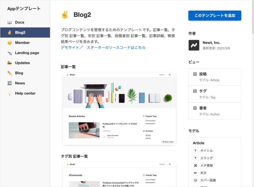
Task: Open the Help center template
Action: 25,93
